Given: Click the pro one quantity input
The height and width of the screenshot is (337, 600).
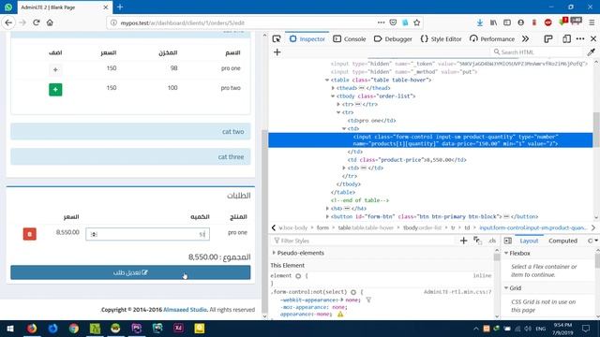Looking at the screenshot, I should [x=148, y=234].
